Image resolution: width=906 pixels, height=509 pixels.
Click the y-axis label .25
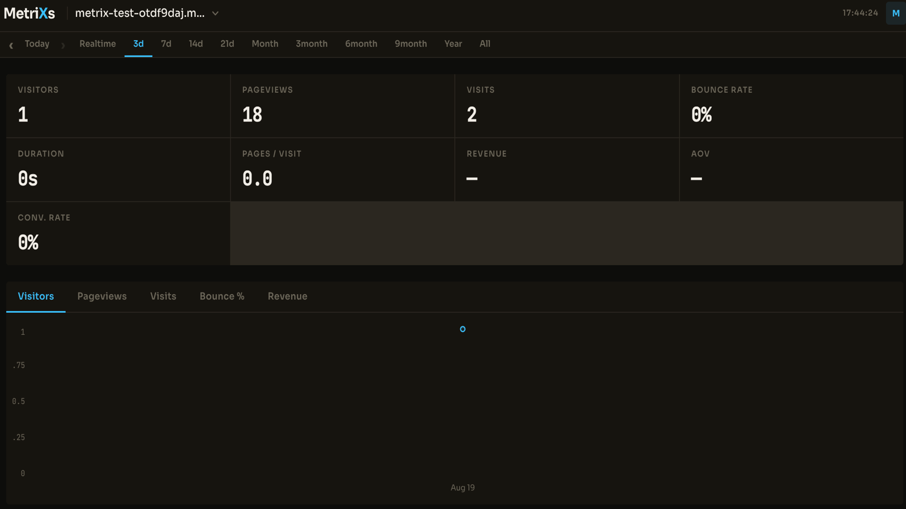point(19,438)
